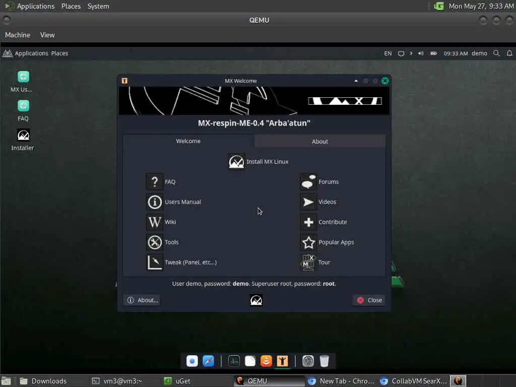Open host System menu
The width and height of the screenshot is (516, 387).
98,6
